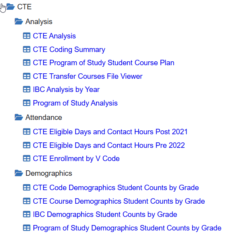Open Program of Study Demographics Student Counts by Grade
The height and width of the screenshot is (239, 249).
tap(127, 228)
